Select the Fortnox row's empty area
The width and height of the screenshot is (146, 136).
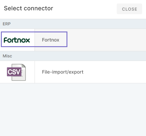pos(106,40)
